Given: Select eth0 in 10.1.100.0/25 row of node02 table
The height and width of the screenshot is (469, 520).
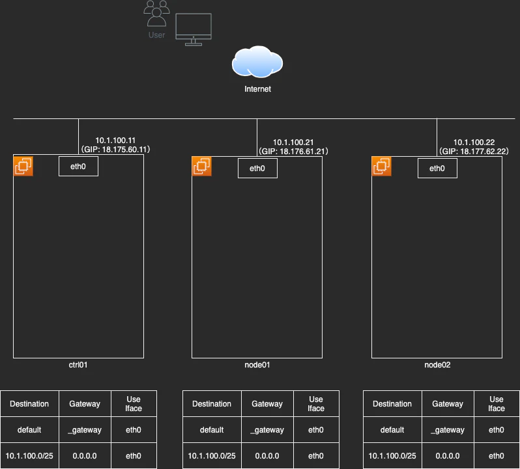Looking at the screenshot, I should 497,456.
